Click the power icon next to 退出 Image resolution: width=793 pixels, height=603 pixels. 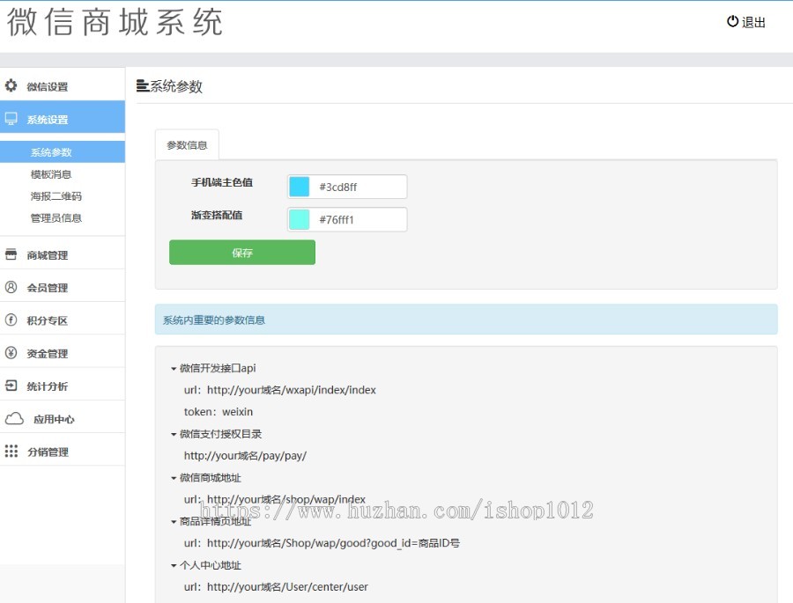point(732,21)
